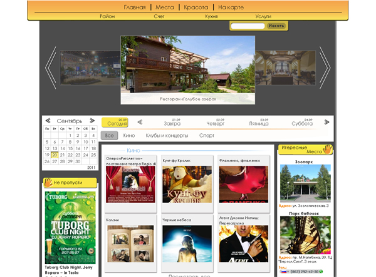
Task: Pick calendar date 9
Action: pos(78,142)
